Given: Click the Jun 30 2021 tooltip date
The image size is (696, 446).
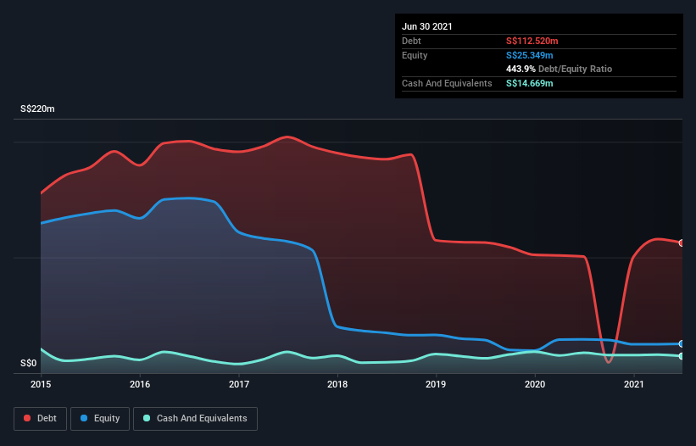Looking at the screenshot, I should pyautogui.click(x=427, y=26).
